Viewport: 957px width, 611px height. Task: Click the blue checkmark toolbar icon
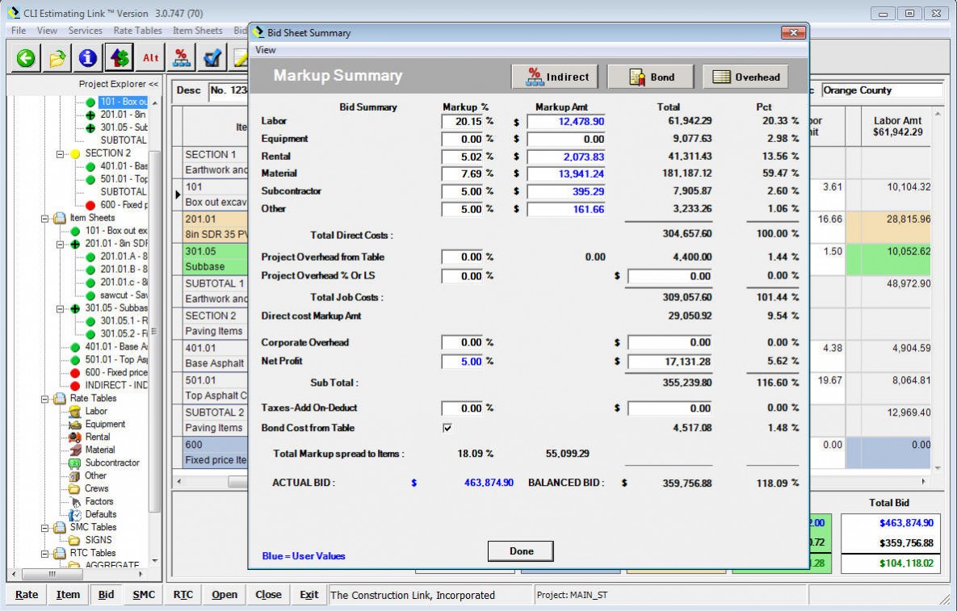click(212, 58)
